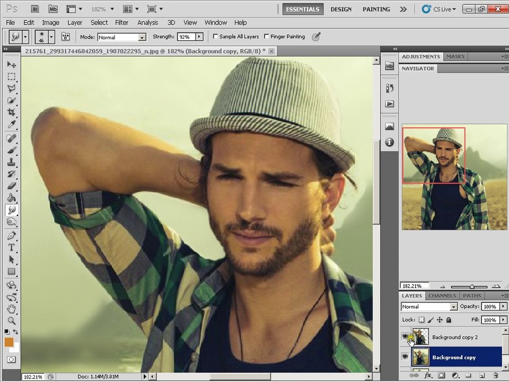509x382 pixels.
Task: Launch Bridge from the Br icon
Action: pyautogui.click(x=35, y=9)
